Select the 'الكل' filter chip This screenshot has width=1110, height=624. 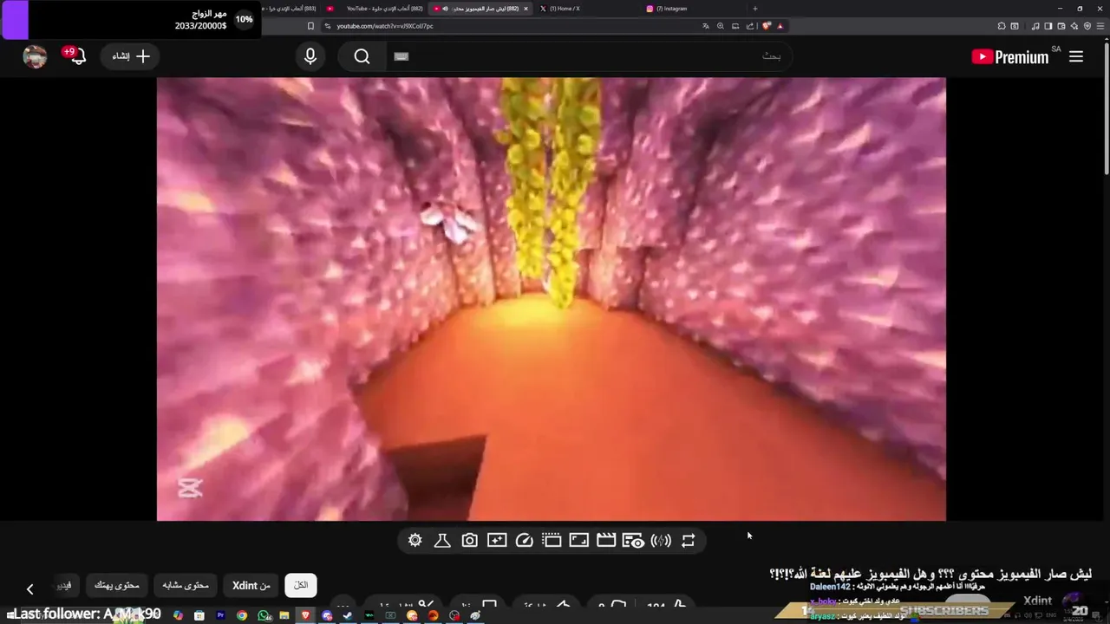click(x=301, y=585)
